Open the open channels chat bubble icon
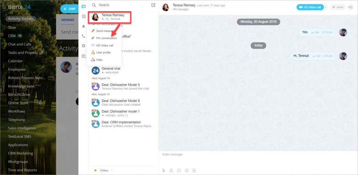 click(x=84, y=16)
